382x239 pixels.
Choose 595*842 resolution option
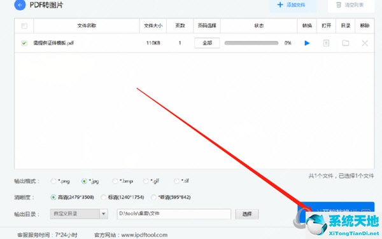pyautogui.click(x=153, y=197)
